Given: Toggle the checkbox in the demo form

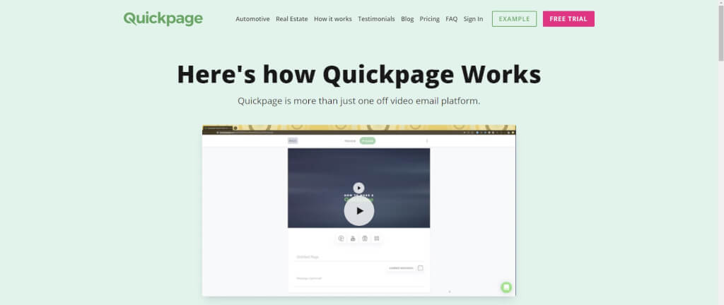Looking at the screenshot, I should tap(420, 268).
